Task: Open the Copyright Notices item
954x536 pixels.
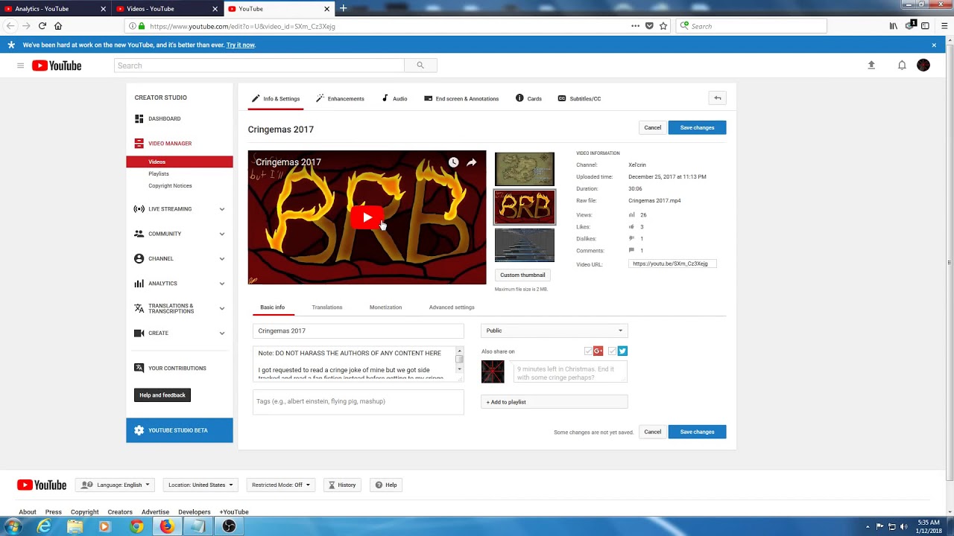Action: point(170,185)
